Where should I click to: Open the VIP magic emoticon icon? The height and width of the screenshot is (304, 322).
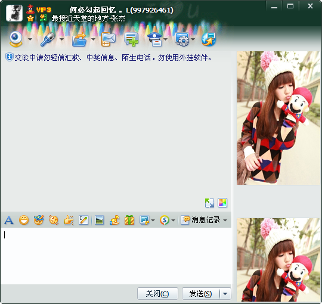coord(39,220)
